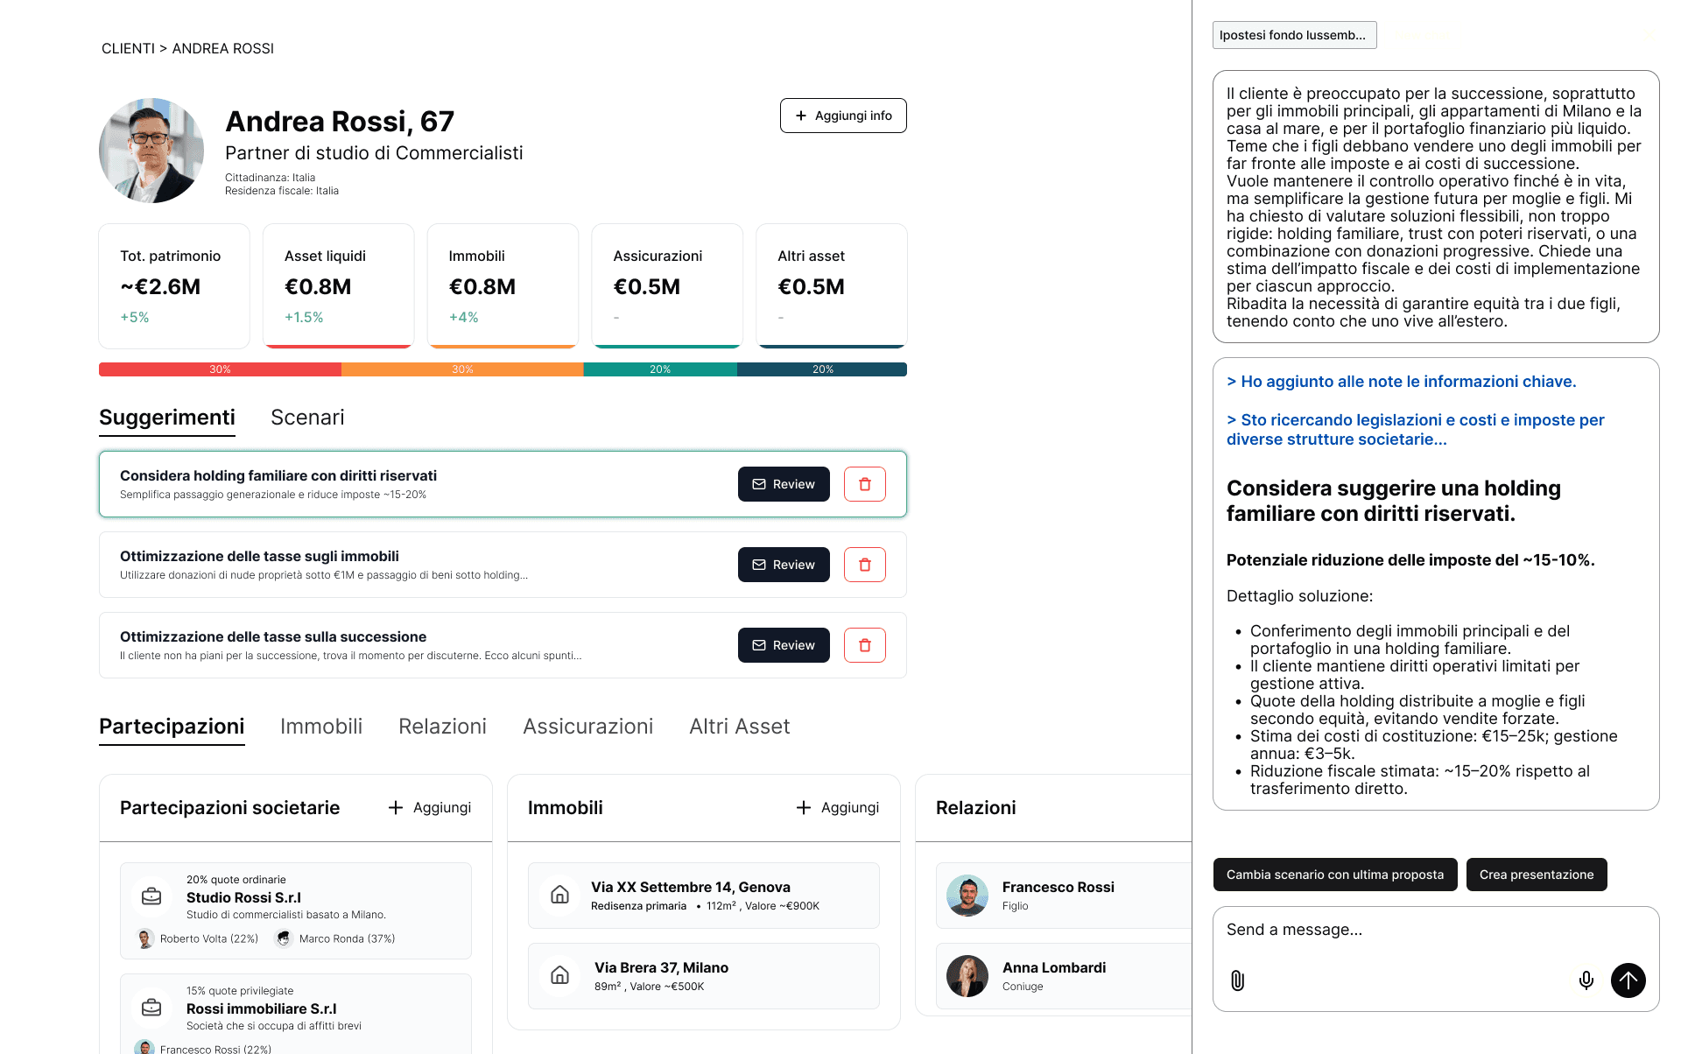Add a new partecipazione societaria
The image size is (1681, 1054).
[x=429, y=807]
